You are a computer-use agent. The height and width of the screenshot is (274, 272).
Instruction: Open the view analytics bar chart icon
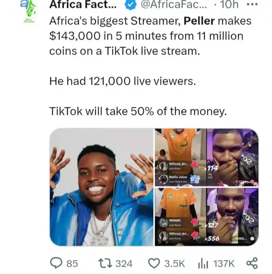203,263
